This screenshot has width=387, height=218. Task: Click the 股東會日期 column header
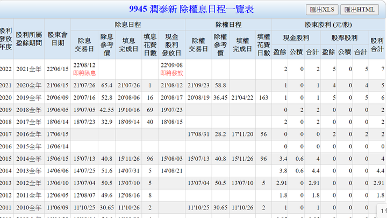(58, 39)
